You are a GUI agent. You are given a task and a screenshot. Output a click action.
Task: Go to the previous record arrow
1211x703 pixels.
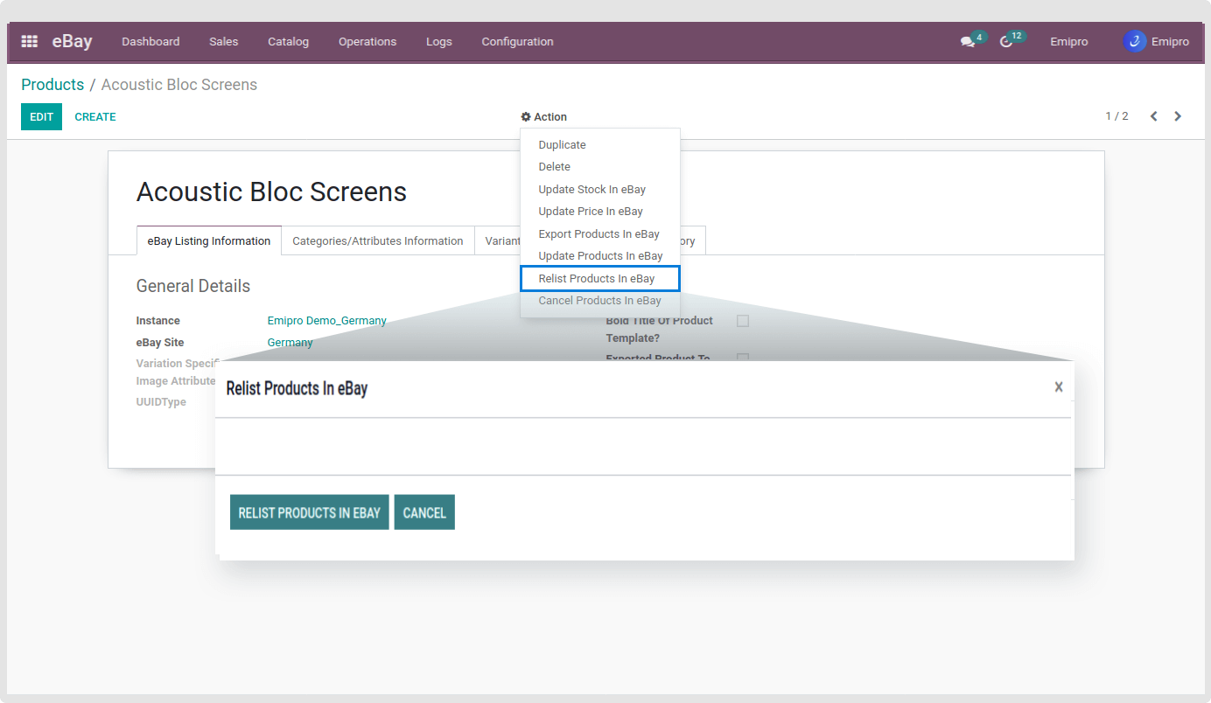1153,116
